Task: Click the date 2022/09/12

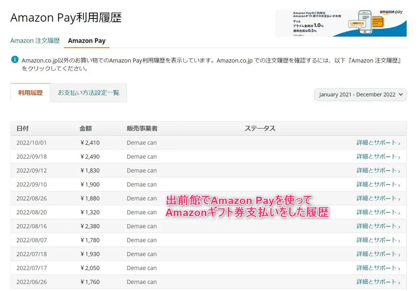Action: click(x=32, y=171)
